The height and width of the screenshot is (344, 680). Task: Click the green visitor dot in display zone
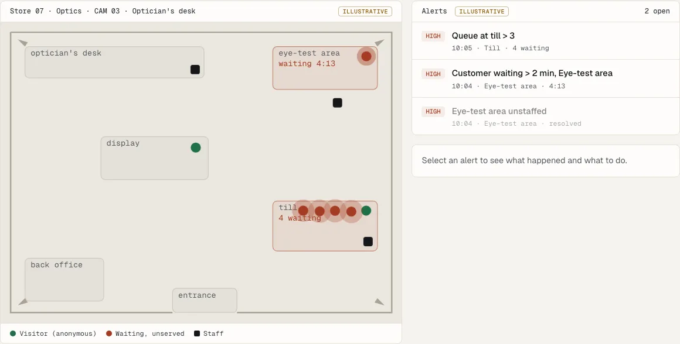(196, 147)
